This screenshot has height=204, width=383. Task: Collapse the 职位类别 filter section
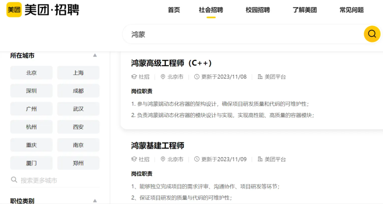tap(95, 201)
